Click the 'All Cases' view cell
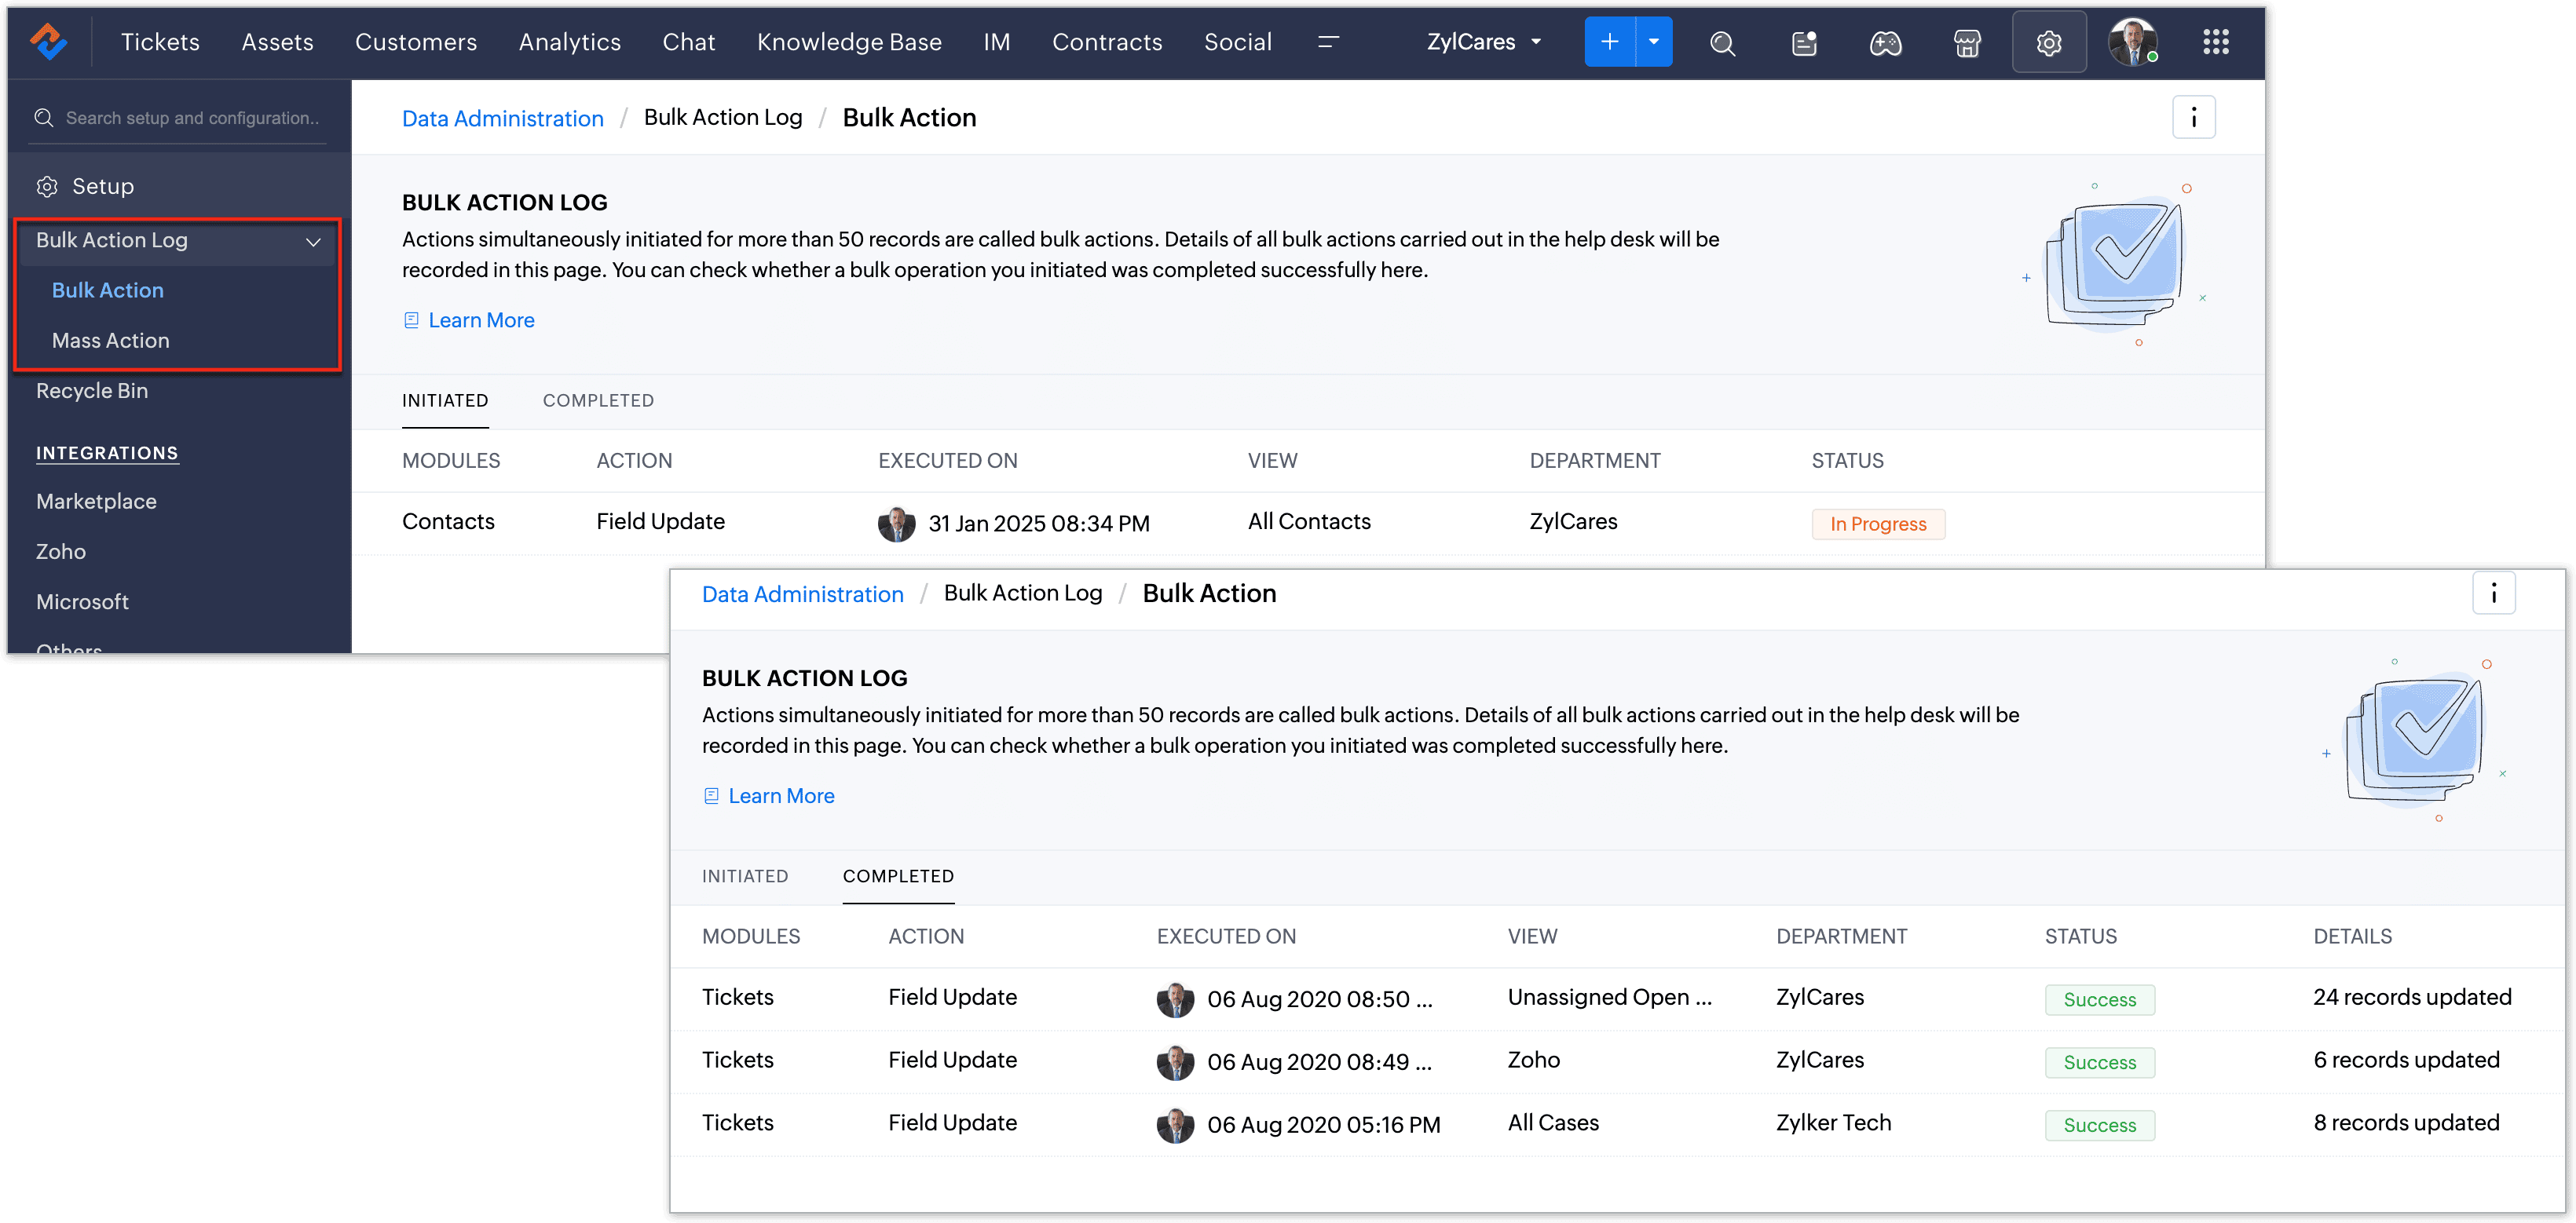The height and width of the screenshot is (1223, 2576). pos(1553,1123)
